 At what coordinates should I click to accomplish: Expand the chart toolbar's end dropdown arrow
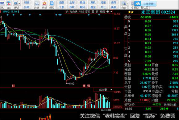pos(111,12)
